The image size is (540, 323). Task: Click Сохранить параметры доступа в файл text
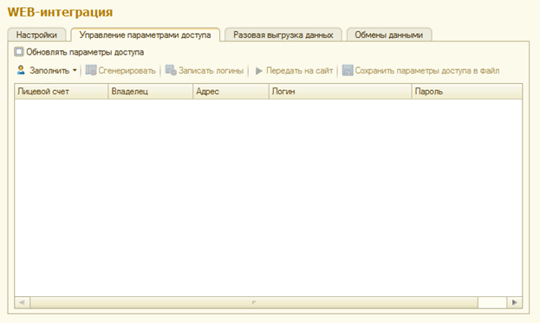(427, 70)
